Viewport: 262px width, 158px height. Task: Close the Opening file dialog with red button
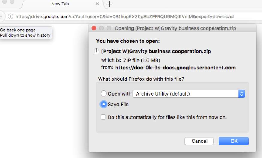(94, 28)
